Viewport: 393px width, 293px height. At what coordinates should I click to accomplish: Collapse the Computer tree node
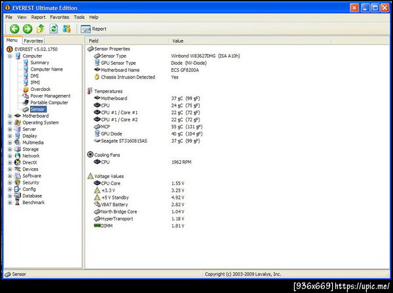(x=10, y=56)
